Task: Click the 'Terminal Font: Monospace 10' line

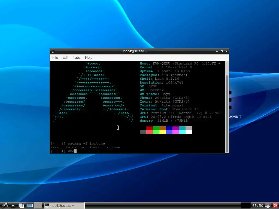Action: coord(169,109)
